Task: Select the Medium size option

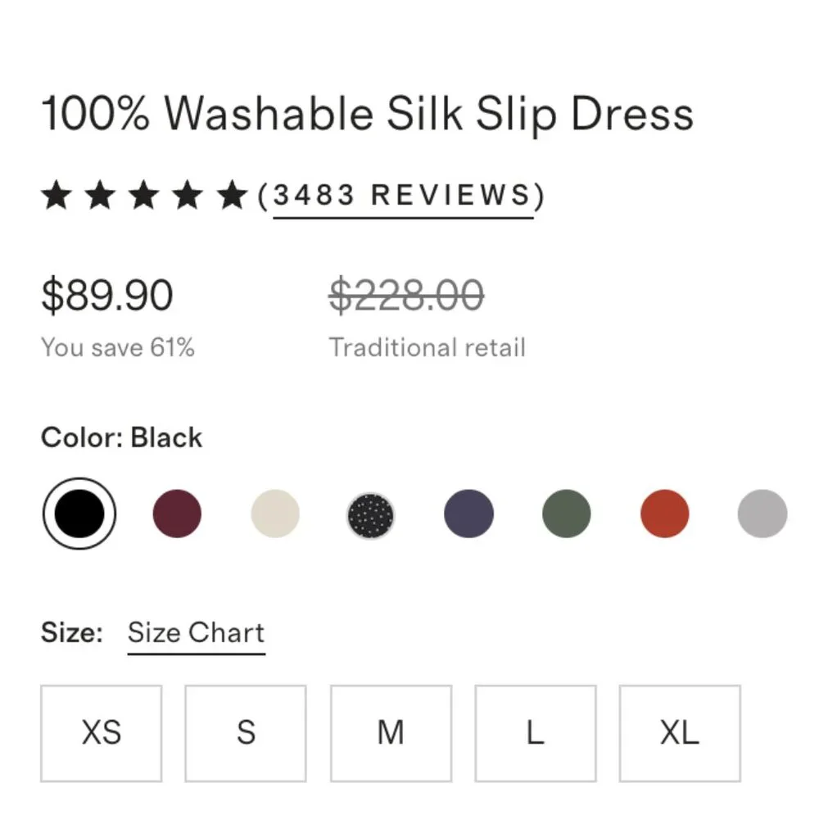Action: coord(390,731)
